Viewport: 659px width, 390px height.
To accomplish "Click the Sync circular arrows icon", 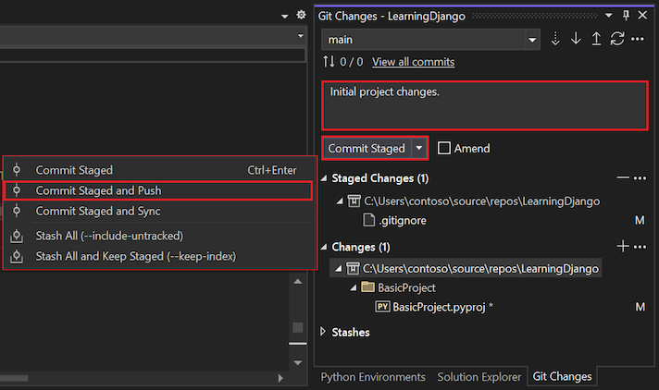I will pos(617,40).
